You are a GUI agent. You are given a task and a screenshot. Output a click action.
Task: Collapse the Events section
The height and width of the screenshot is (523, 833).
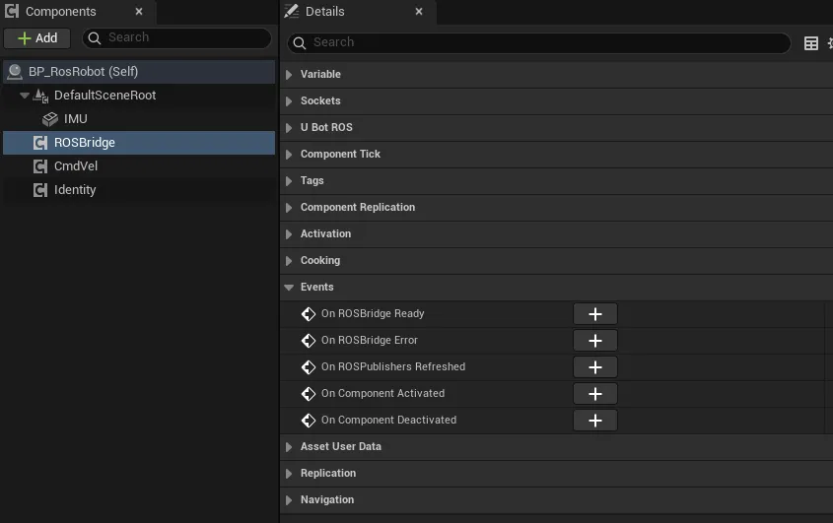click(x=289, y=288)
